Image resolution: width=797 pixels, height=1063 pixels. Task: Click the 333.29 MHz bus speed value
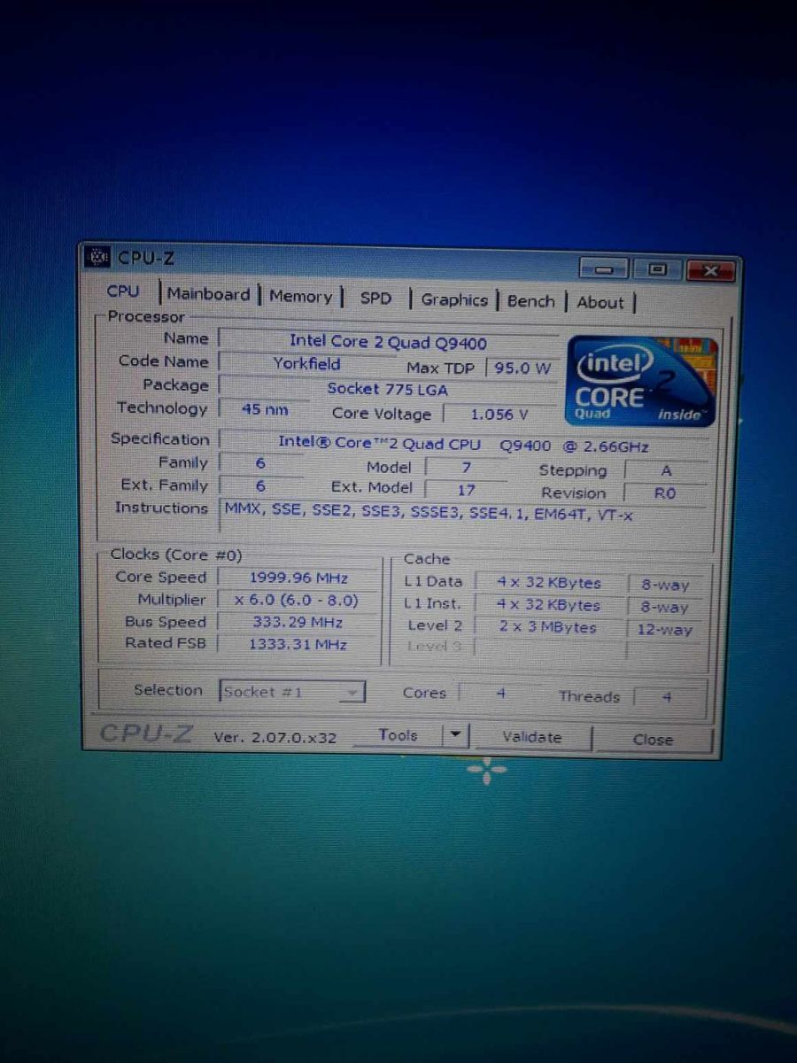pos(298,622)
